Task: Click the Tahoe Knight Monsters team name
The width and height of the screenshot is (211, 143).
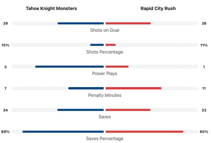Action: (51, 8)
